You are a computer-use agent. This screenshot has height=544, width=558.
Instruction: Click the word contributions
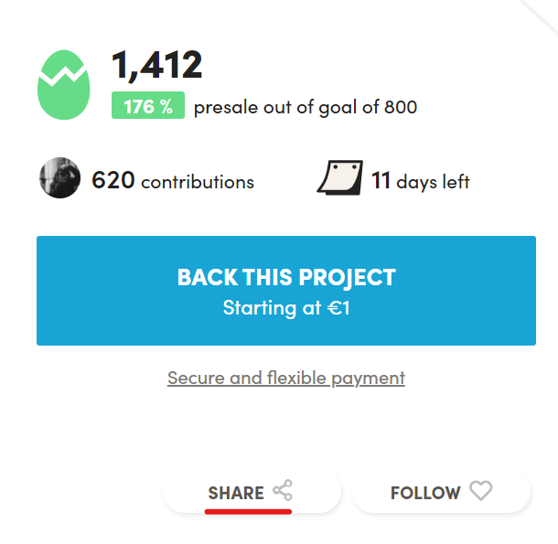(198, 182)
